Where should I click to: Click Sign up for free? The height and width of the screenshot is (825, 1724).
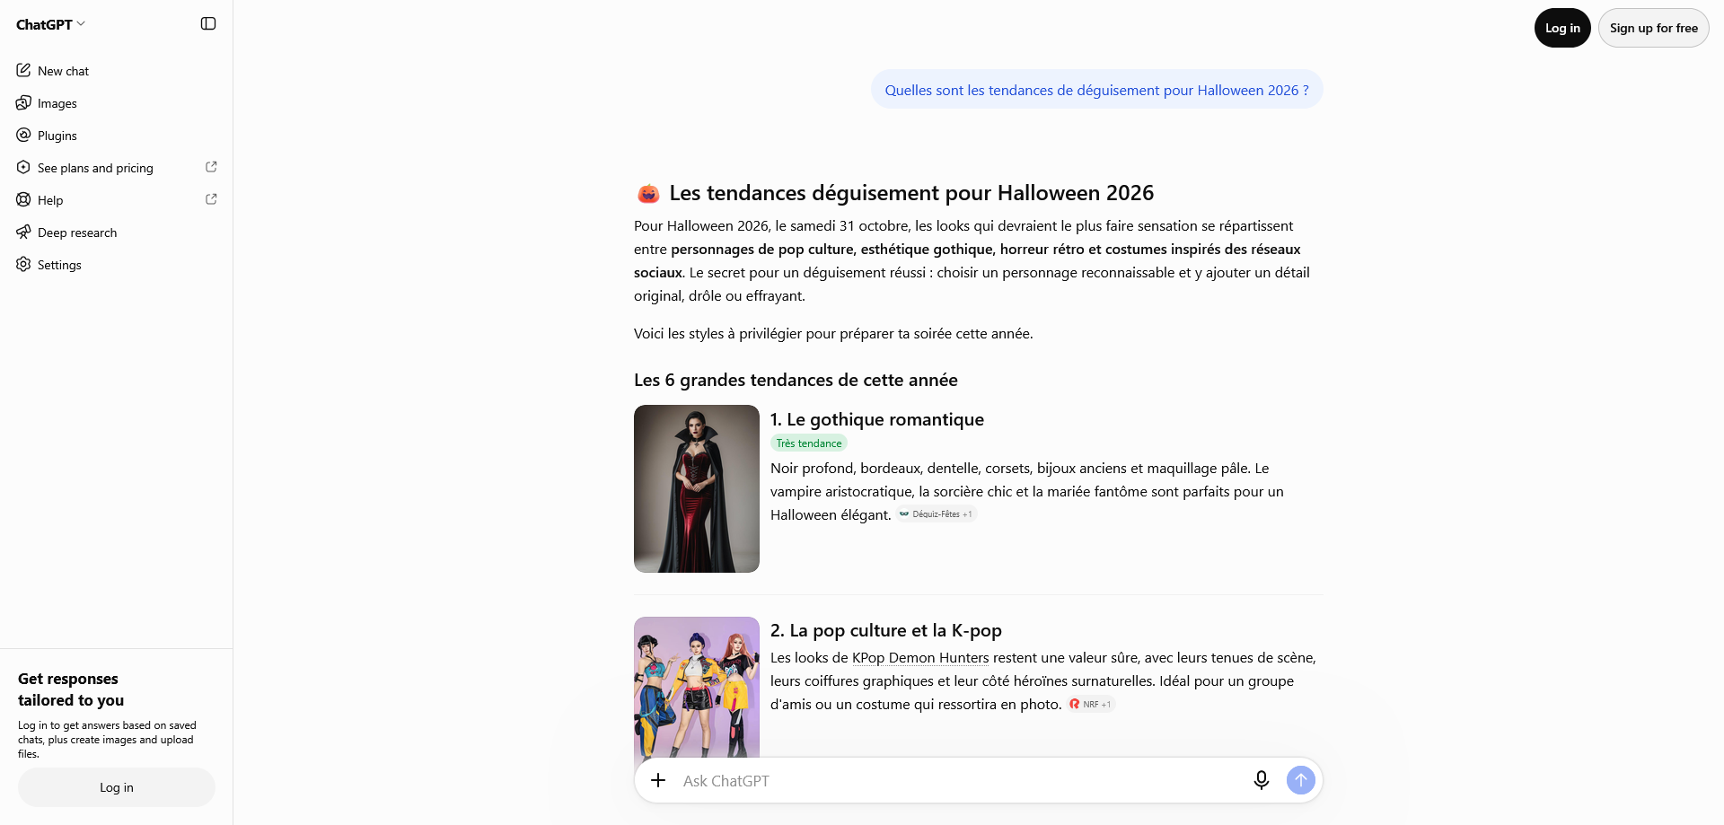[1653, 28]
